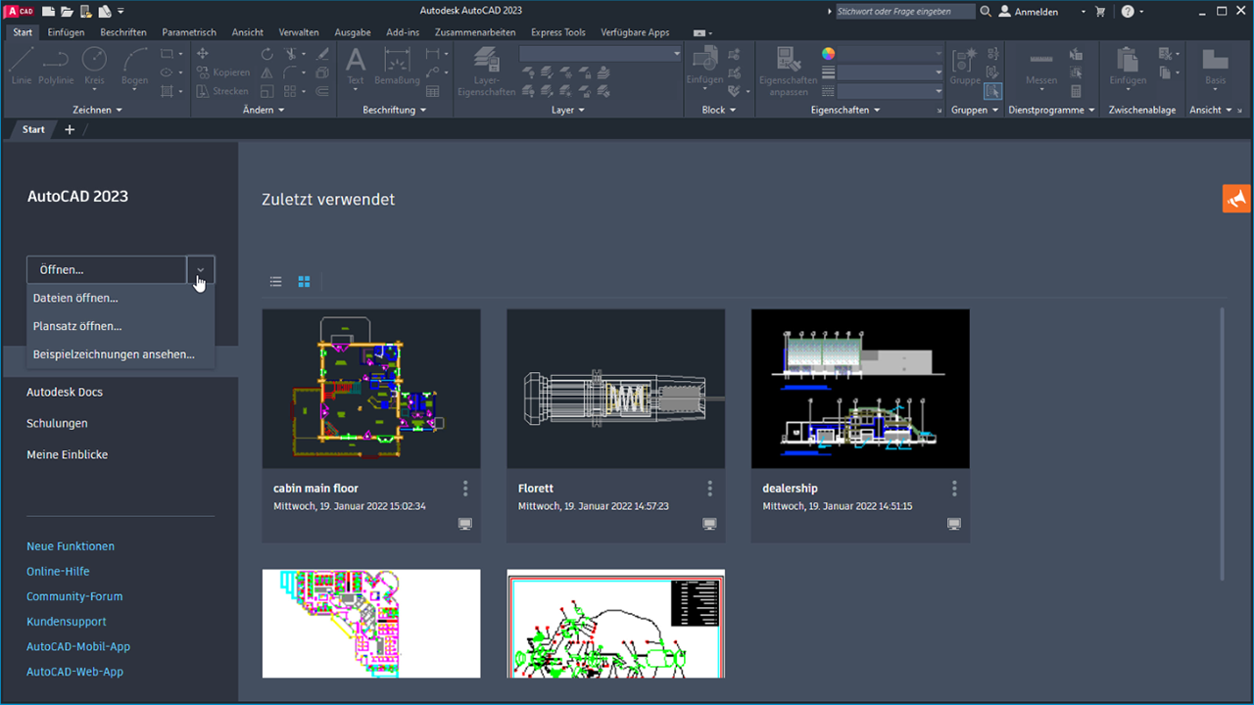
Task: Open the Einfügen ribbon tab
Action: coord(66,32)
